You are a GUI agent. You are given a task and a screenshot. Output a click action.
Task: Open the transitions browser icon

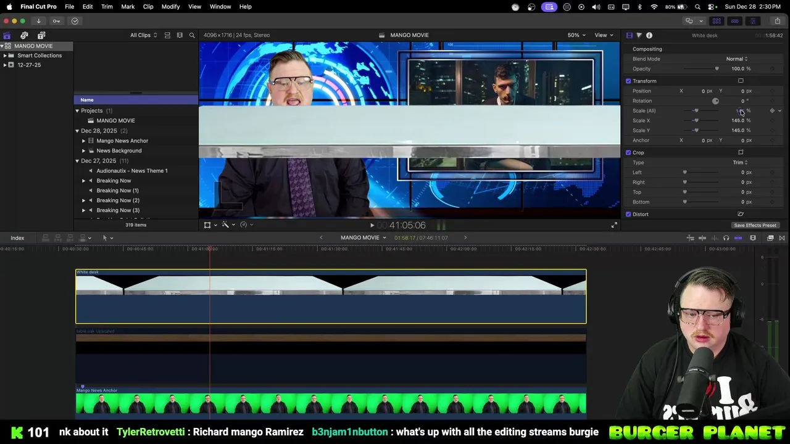pos(782,238)
